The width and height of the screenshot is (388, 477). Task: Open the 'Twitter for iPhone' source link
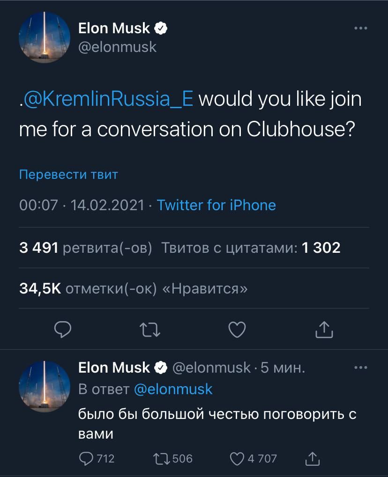[216, 205]
